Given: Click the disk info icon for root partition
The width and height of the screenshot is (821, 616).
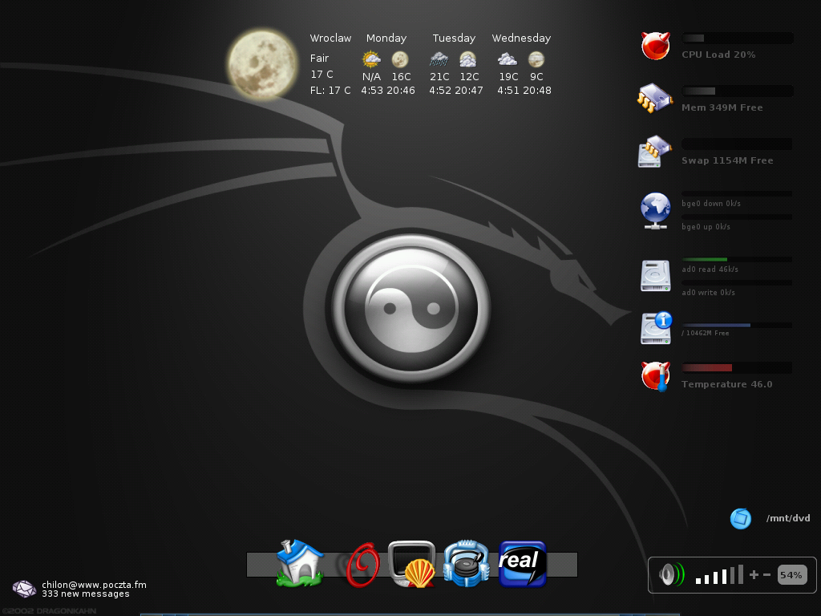Looking at the screenshot, I should coord(655,328).
